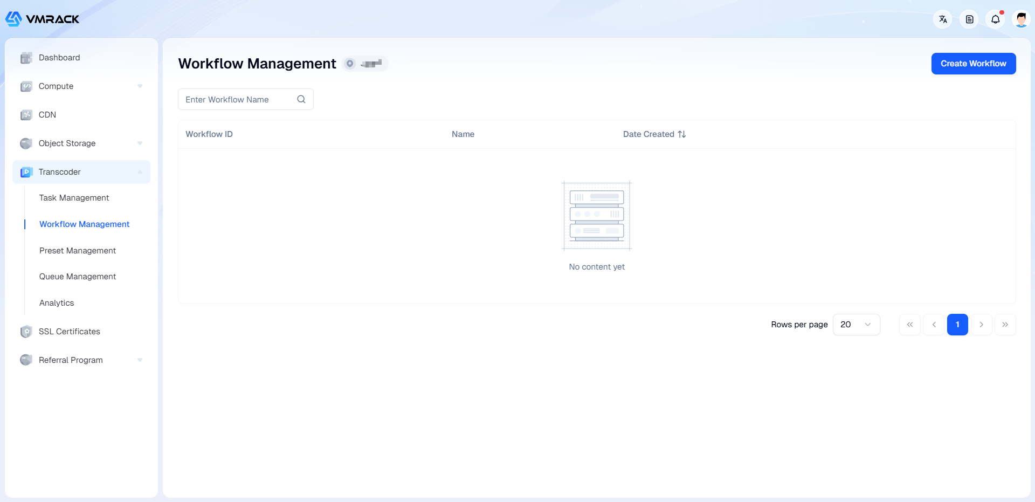Select Queue Management submenu item

pos(78,277)
